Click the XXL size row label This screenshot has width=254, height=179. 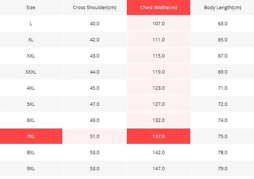pyautogui.click(x=31, y=56)
